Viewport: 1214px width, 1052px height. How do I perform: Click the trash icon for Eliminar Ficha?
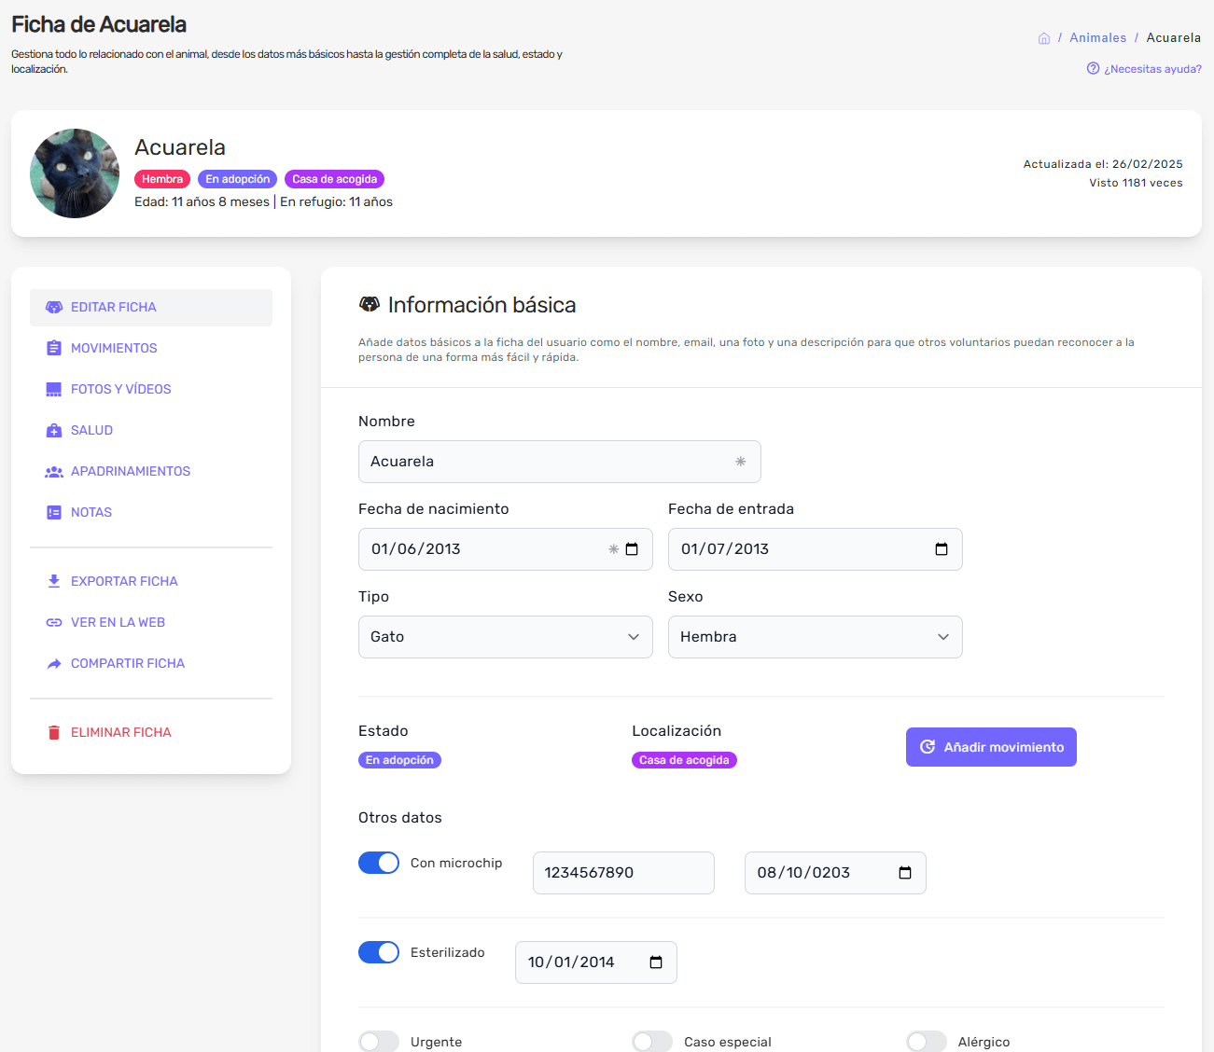pyautogui.click(x=54, y=732)
